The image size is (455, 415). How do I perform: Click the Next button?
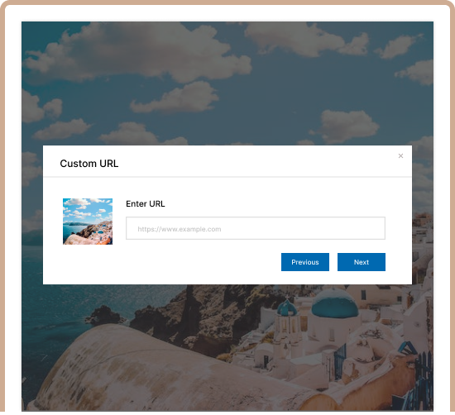point(362,262)
